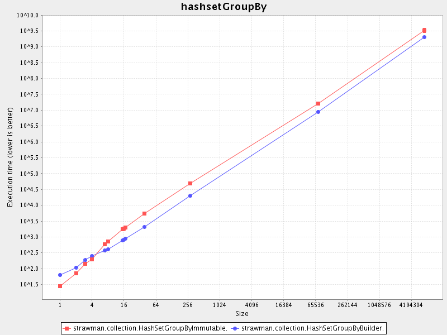Select red Immutable data point at size 4
This screenshot has height=335, width=447.
pyautogui.click(x=92, y=259)
